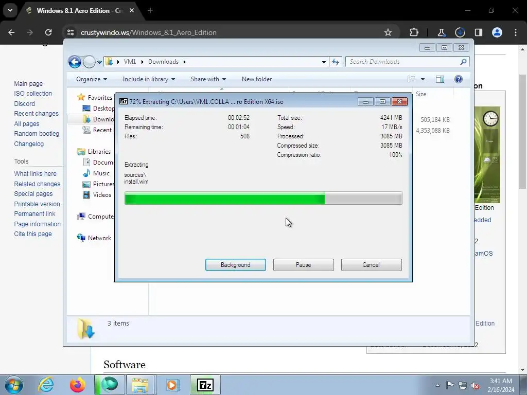This screenshot has width=527, height=395.
Task: Click VM1 in the Explorer address path
Action: [x=130, y=62]
